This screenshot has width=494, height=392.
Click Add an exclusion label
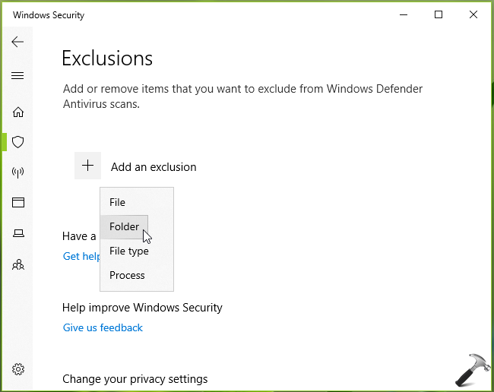(x=154, y=167)
